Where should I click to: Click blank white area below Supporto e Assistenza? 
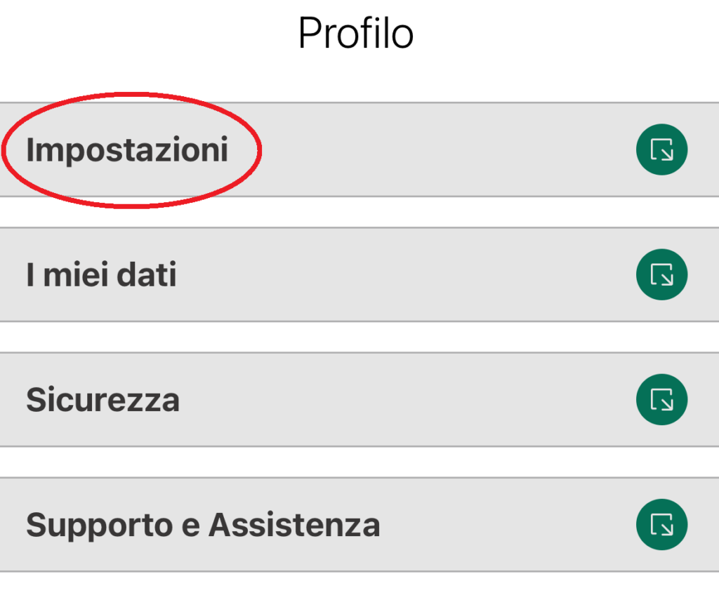(x=359, y=594)
